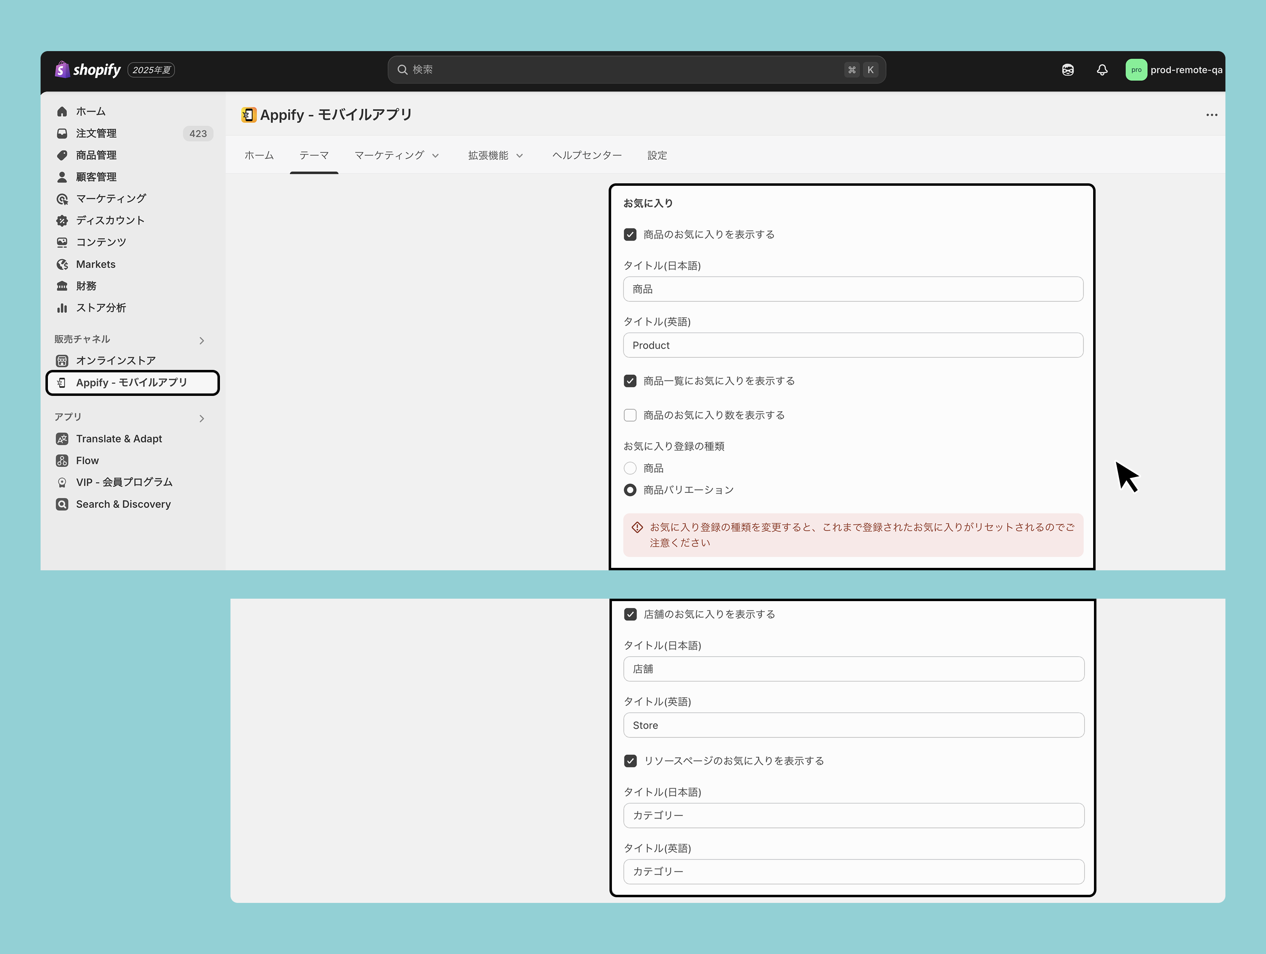Screen dimensions: 1266x954
Task: Switch to the テーマ tab
Action: tap(314, 156)
